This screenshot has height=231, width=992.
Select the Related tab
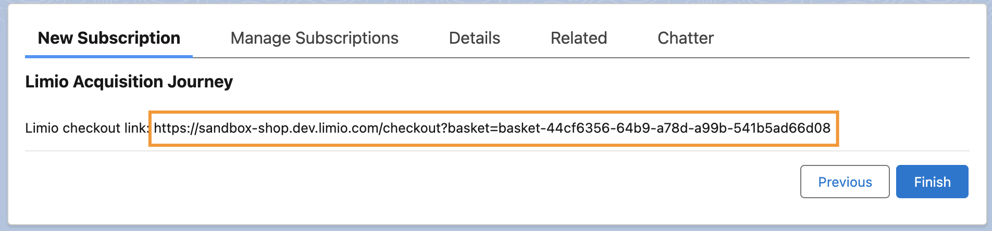tap(579, 38)
